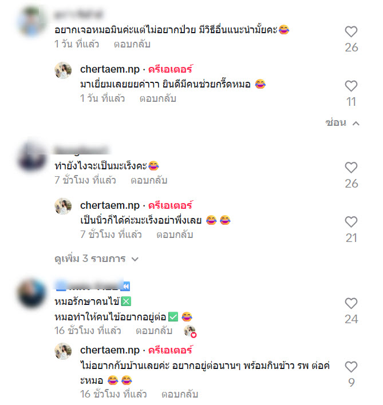Reply to the first comment posted 1 day ago
Image resolution: width=383 pixels, height=405 pixels.
(132, 44)
